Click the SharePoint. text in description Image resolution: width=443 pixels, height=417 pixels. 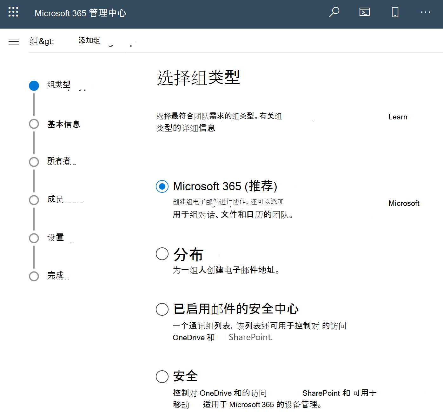251,337
